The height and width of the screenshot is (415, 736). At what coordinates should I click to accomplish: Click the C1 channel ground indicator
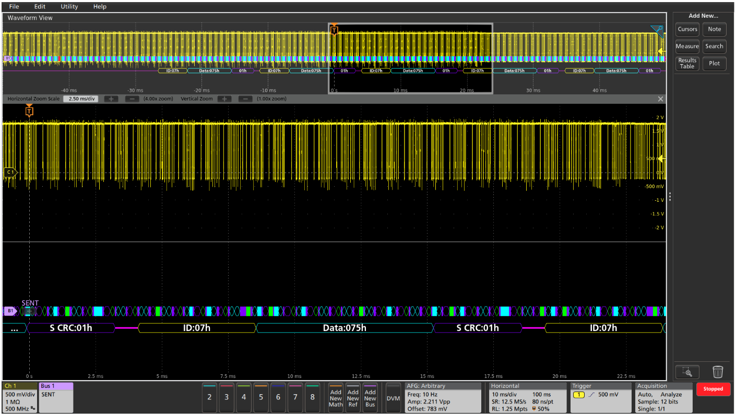tap(10, 172)
